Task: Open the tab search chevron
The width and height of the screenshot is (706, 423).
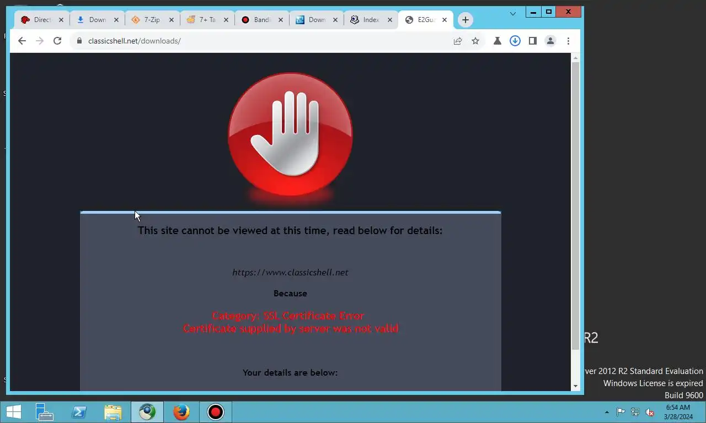Action: pyautogui.click(x=513, y=13)
